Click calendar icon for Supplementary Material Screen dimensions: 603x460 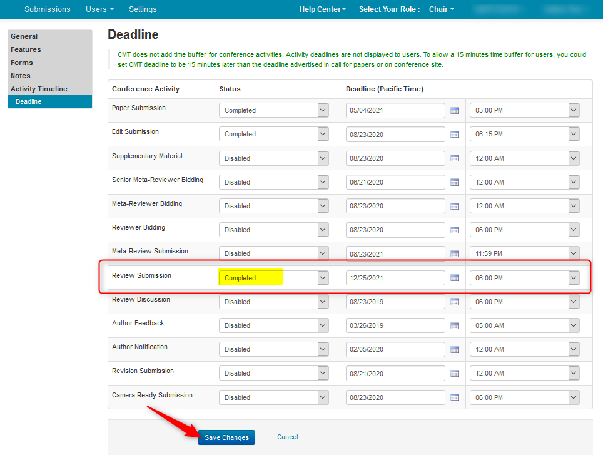(455, 158)
